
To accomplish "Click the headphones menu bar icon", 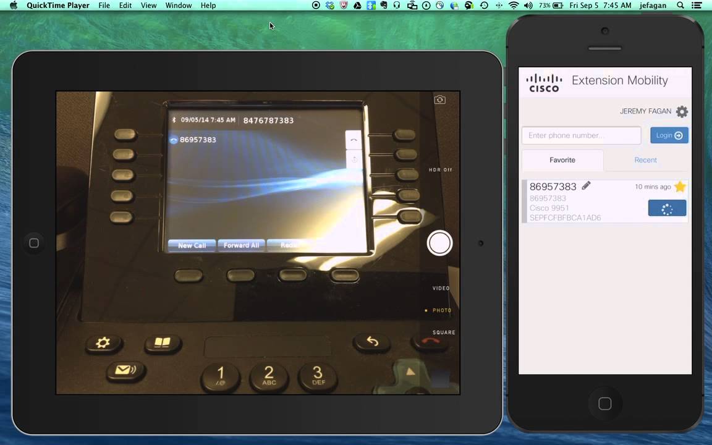I will (x=397, y=6).
